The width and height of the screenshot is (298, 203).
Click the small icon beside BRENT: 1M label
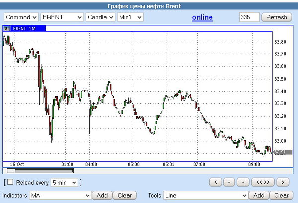[6, 28]
